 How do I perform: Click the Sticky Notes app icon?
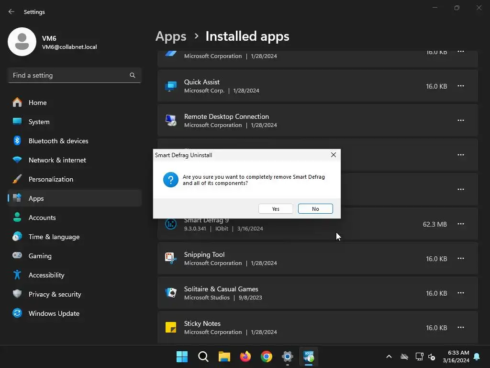(171, 327)
